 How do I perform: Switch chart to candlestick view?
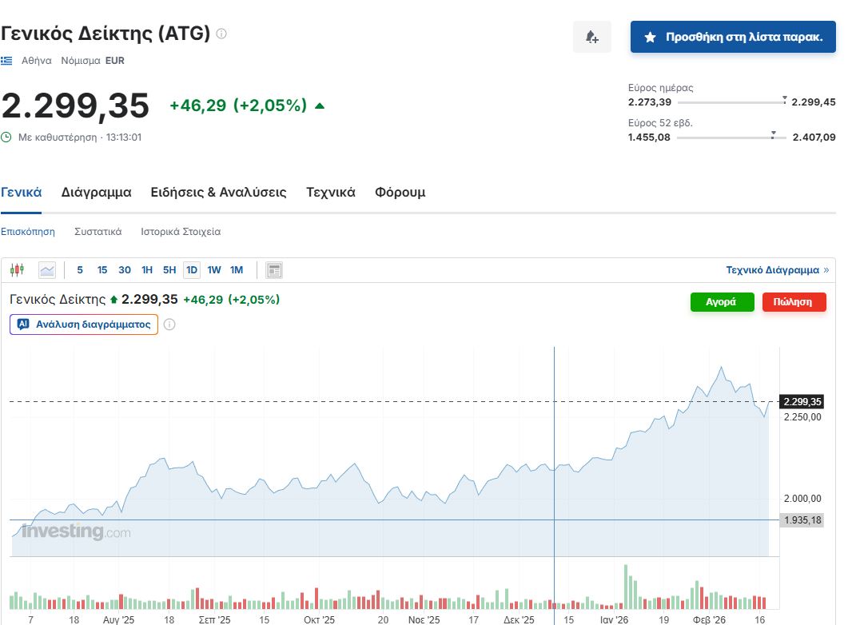[x=18, y=270]
